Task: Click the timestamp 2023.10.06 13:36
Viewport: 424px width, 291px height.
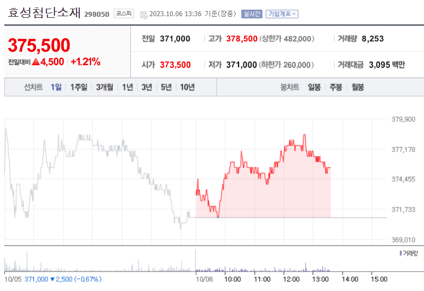Action: (x=175, y=14)
